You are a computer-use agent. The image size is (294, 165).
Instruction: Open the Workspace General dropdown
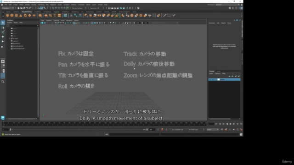[x=227, y=5]
